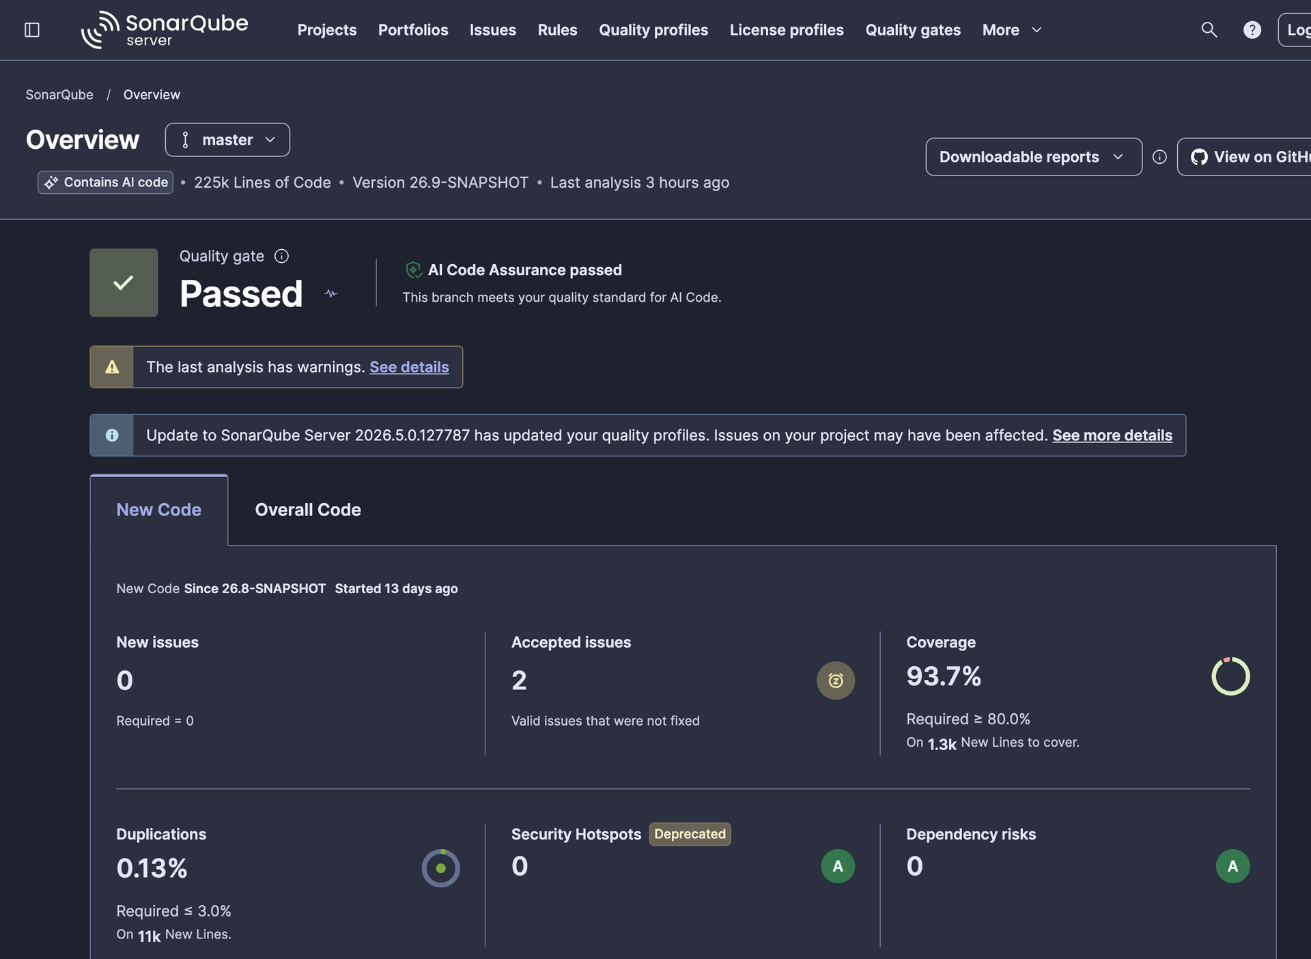Click 'Since 26.8-SNAPSHOT' new code text

click(x=255, y=588)
